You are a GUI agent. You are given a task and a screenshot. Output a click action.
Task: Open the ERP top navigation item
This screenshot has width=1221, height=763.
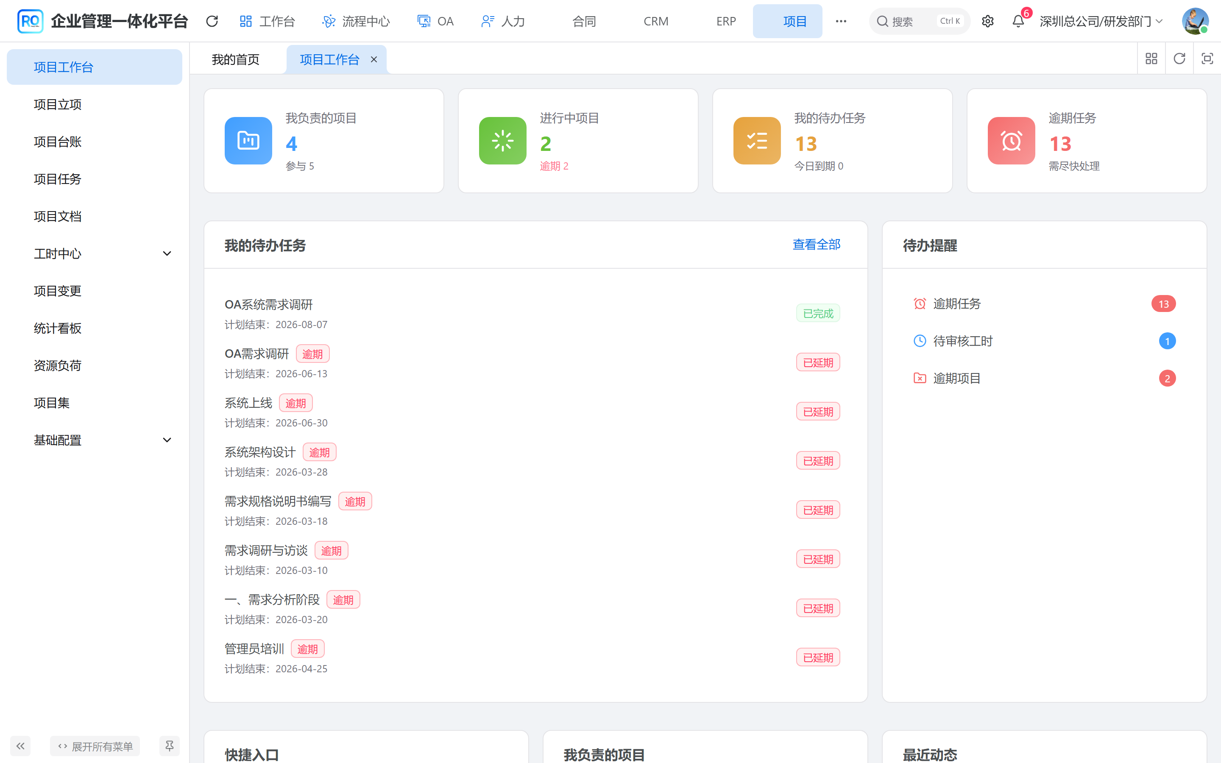coord(726,21)
